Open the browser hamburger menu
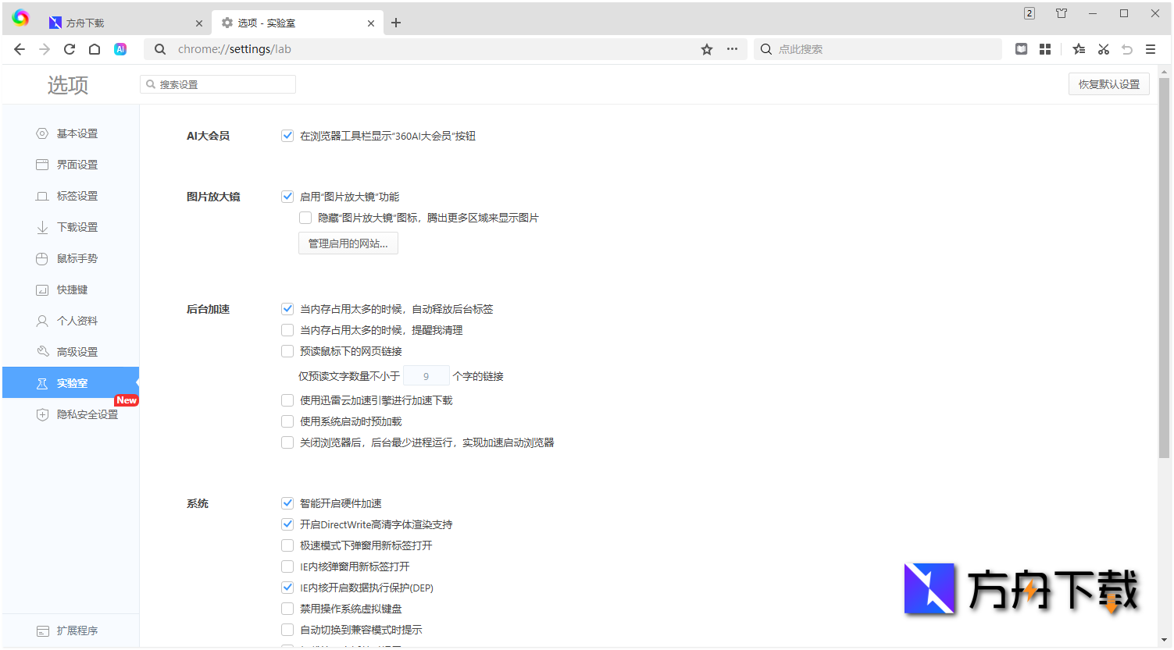The width and height of the screenshot is (1174, 650). (x=1151, y=48)
